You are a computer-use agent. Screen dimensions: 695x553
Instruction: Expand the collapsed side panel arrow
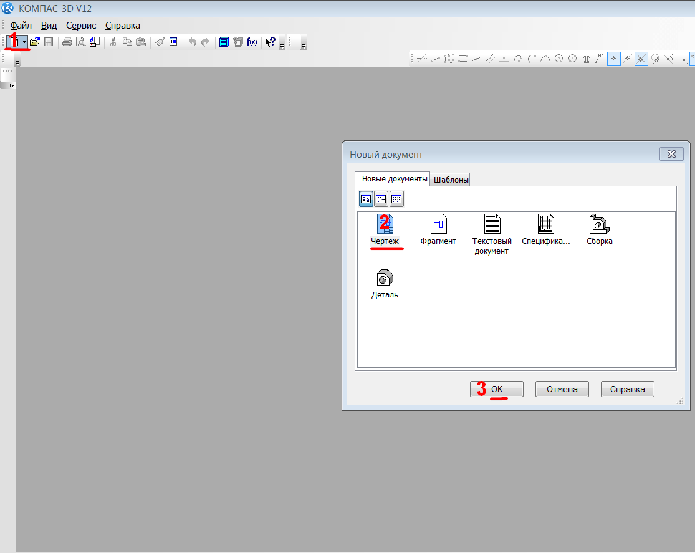[11, 85]
